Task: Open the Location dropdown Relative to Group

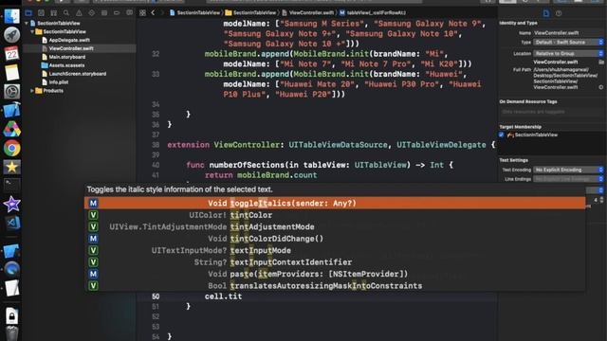Action: tap(568, 54)
